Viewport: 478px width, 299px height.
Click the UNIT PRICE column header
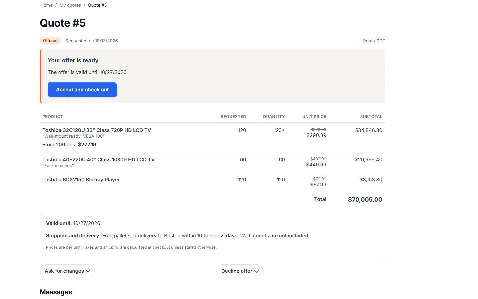click(314, 116)
